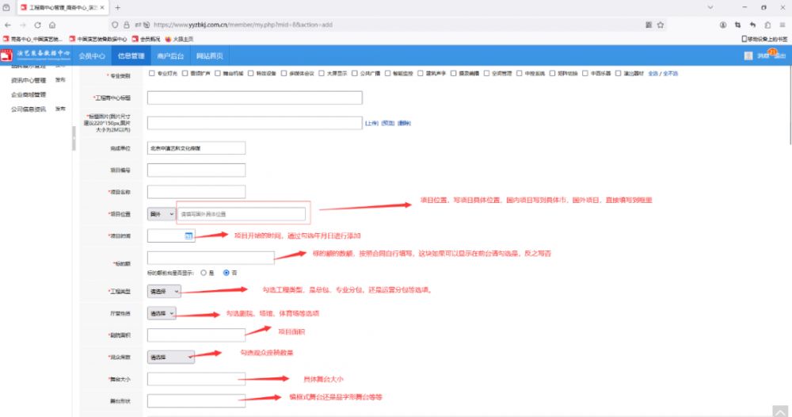Image resolution: width=792 pixels, height=417 pixels.
Task: Focus the 工程商中心标题 input field
Action: point(255,98)
